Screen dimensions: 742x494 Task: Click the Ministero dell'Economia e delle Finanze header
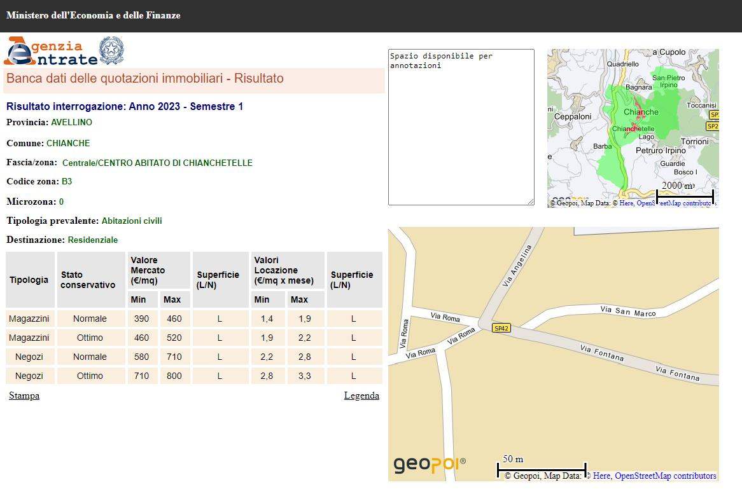coord(94,15)
